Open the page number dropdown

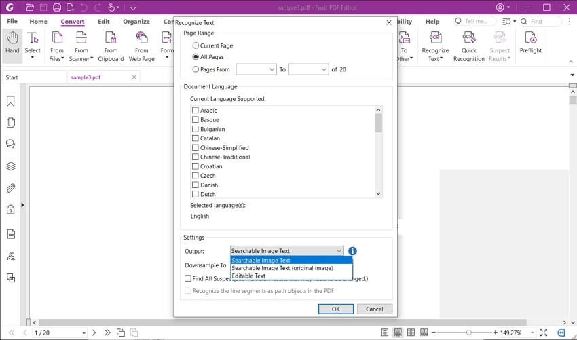[x=84, y=333]
